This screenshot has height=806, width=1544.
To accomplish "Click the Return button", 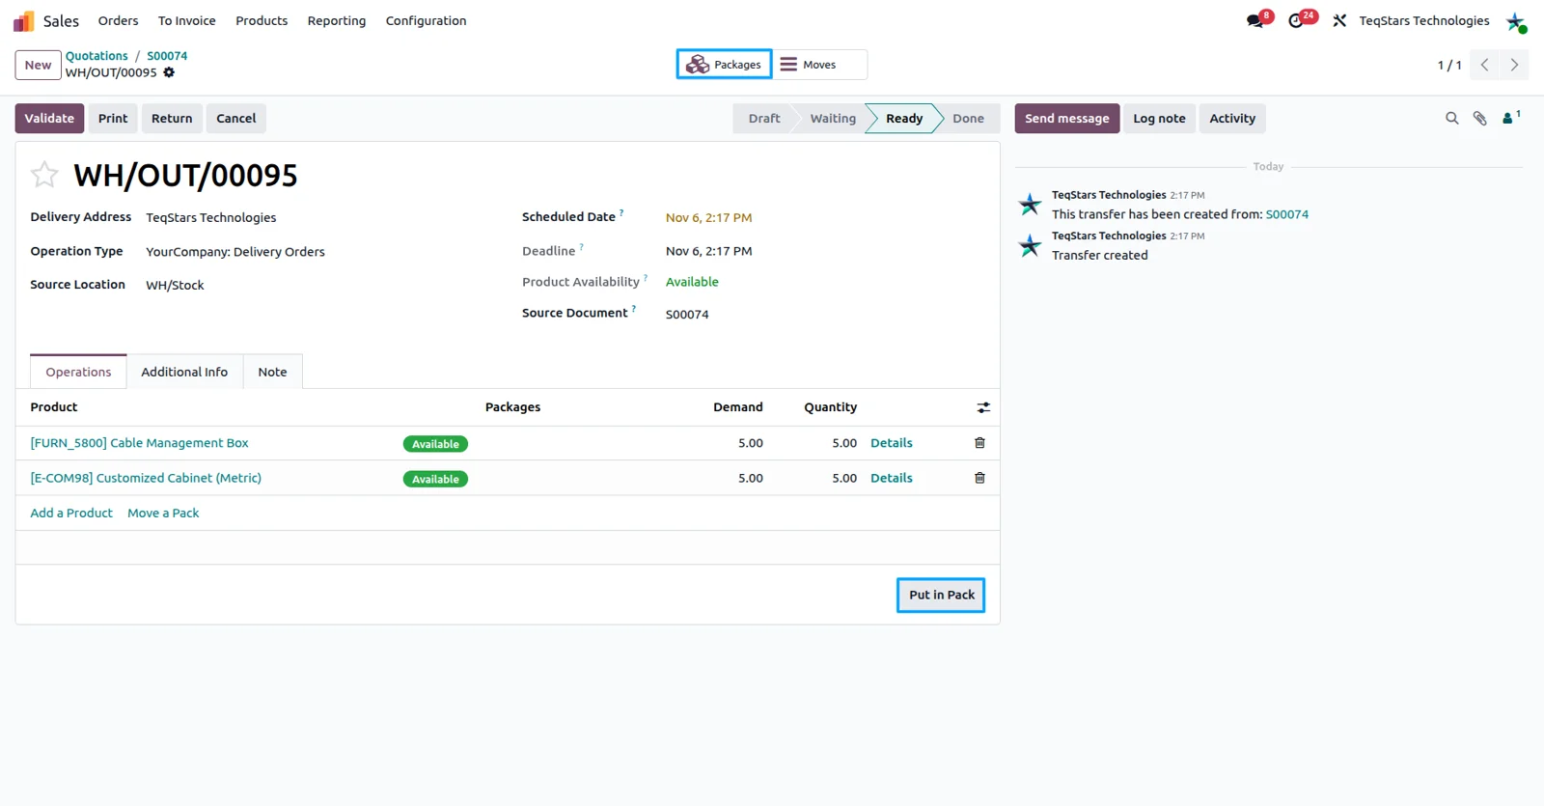I will [172, 118].
